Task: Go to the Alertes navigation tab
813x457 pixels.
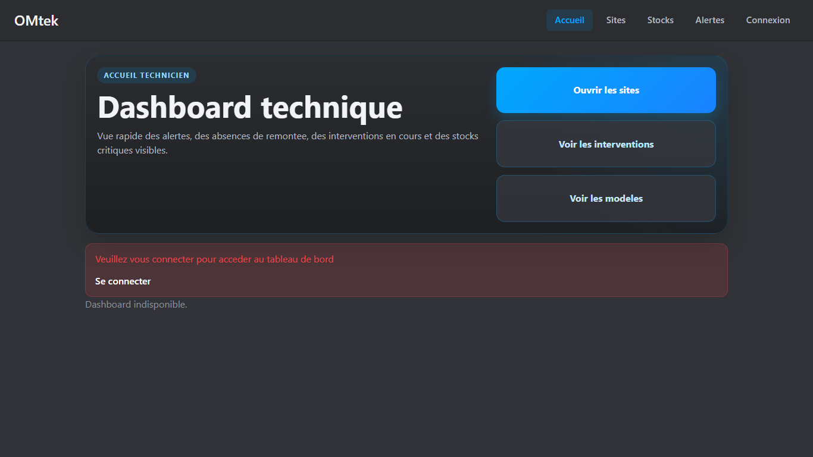Action: [x=709, y=20]
